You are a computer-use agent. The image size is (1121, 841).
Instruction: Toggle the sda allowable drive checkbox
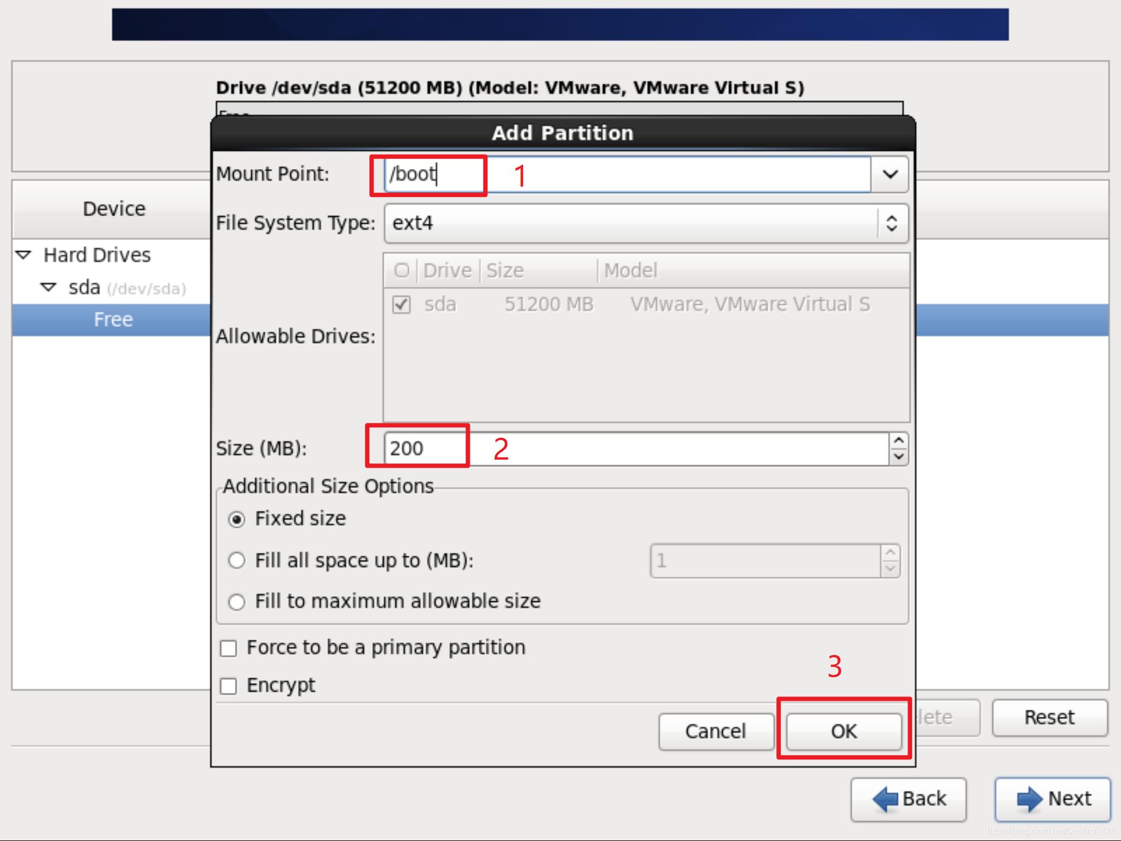[x=402, y=304]
